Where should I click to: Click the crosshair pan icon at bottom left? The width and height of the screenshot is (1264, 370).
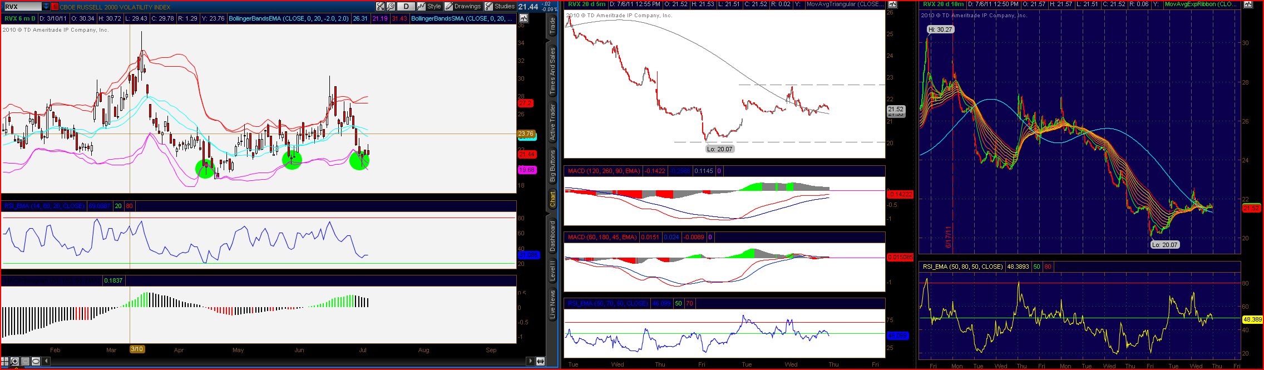point(4,361)
